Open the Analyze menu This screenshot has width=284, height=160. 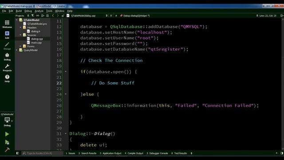coord(39,11)
